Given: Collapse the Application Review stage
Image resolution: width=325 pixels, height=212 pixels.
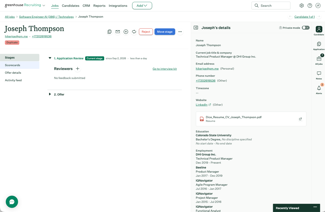Looking at the screenshot, I should click(50, 58).
